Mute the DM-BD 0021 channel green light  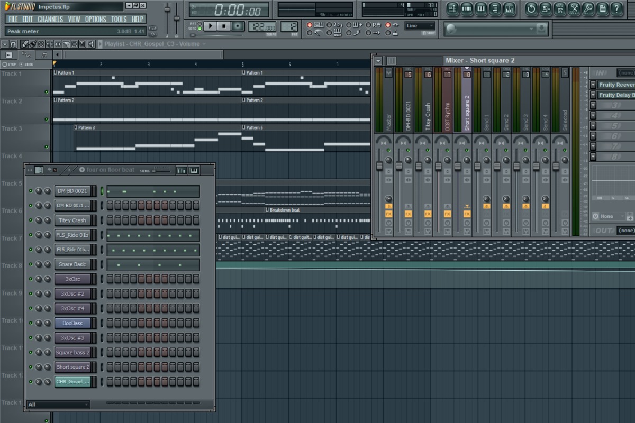(x=30, y=191)
